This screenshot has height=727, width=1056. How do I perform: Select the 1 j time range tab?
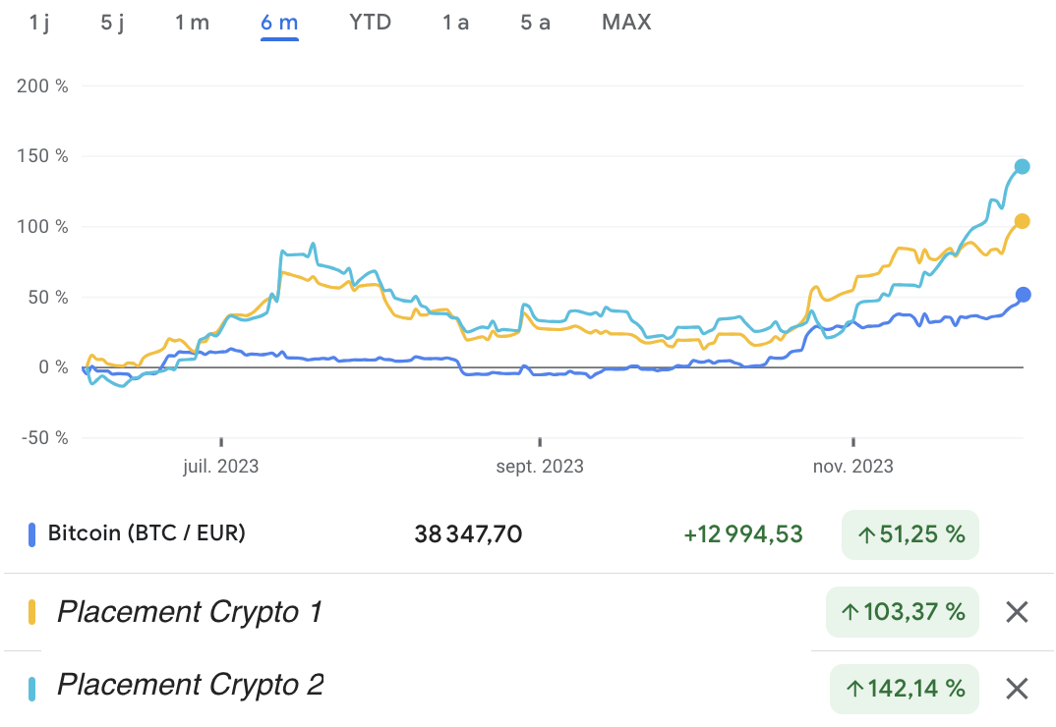pyautogui.click(x=39, y=22)
